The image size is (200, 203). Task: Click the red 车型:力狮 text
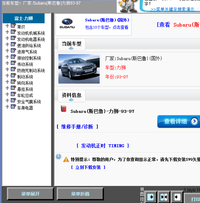pos(115,68)
